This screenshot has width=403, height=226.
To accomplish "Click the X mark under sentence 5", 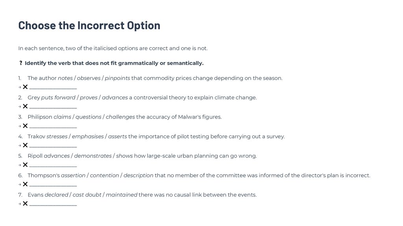I will (25, 165).
